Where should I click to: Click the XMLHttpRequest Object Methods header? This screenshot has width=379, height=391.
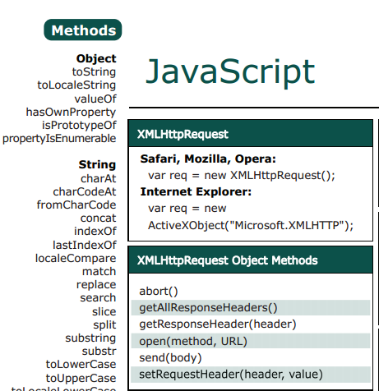pos(251,260)
